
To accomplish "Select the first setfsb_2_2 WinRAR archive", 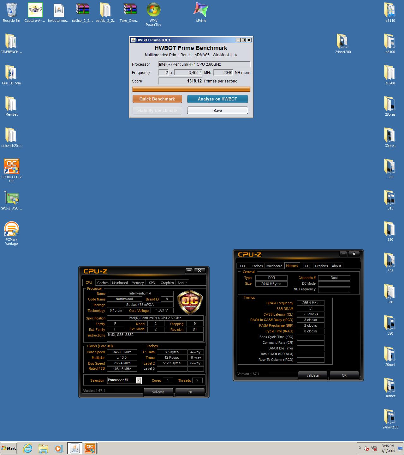I will 82,13.
